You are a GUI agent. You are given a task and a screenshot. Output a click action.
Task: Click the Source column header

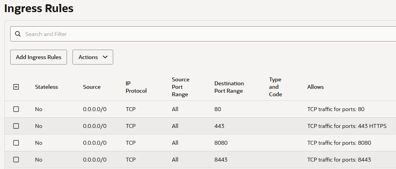92,87
